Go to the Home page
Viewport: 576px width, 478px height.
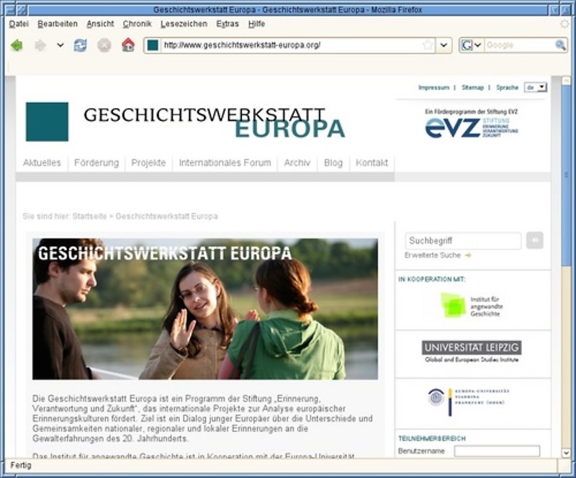(x=128, y=45)
